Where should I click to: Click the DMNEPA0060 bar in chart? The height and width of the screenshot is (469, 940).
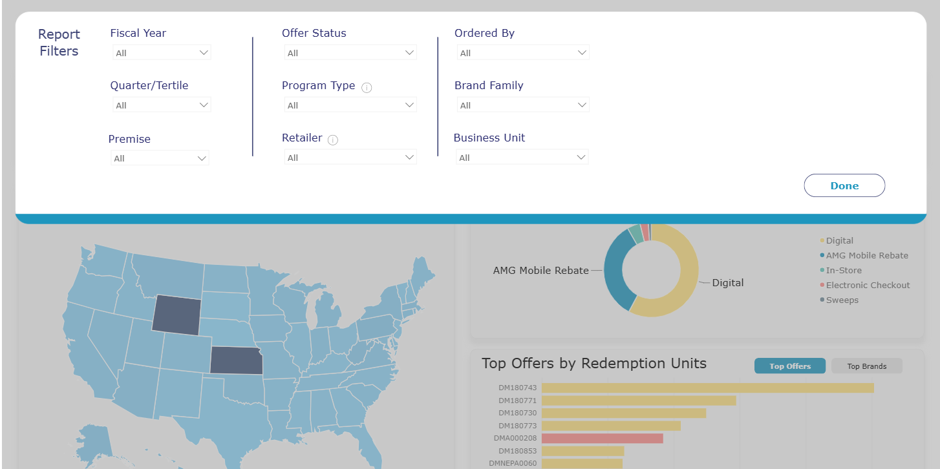click(582, 463)
